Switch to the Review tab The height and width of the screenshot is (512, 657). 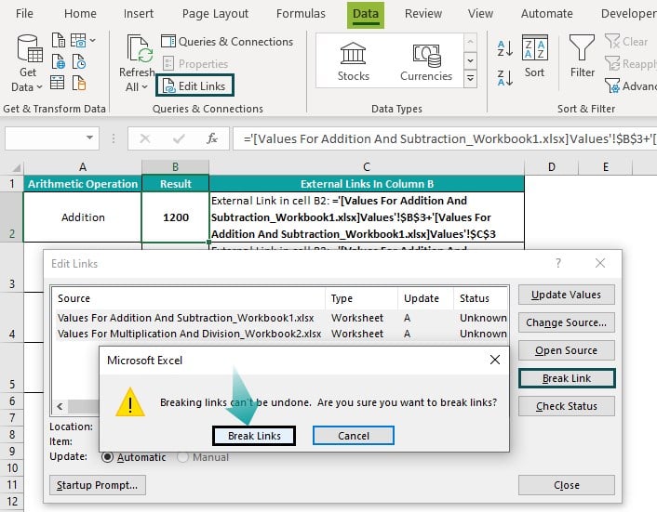click(423, 13)
